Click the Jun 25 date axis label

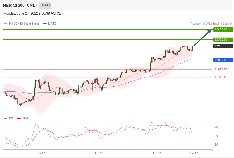click(x=157, y=153)
